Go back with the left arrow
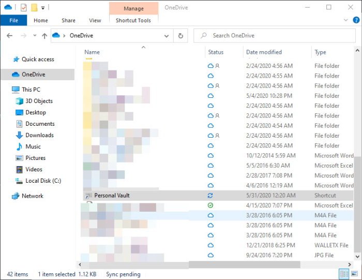 [9, 36]
